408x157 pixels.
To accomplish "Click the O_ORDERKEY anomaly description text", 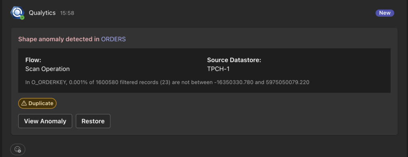I will tap(167, 83).
